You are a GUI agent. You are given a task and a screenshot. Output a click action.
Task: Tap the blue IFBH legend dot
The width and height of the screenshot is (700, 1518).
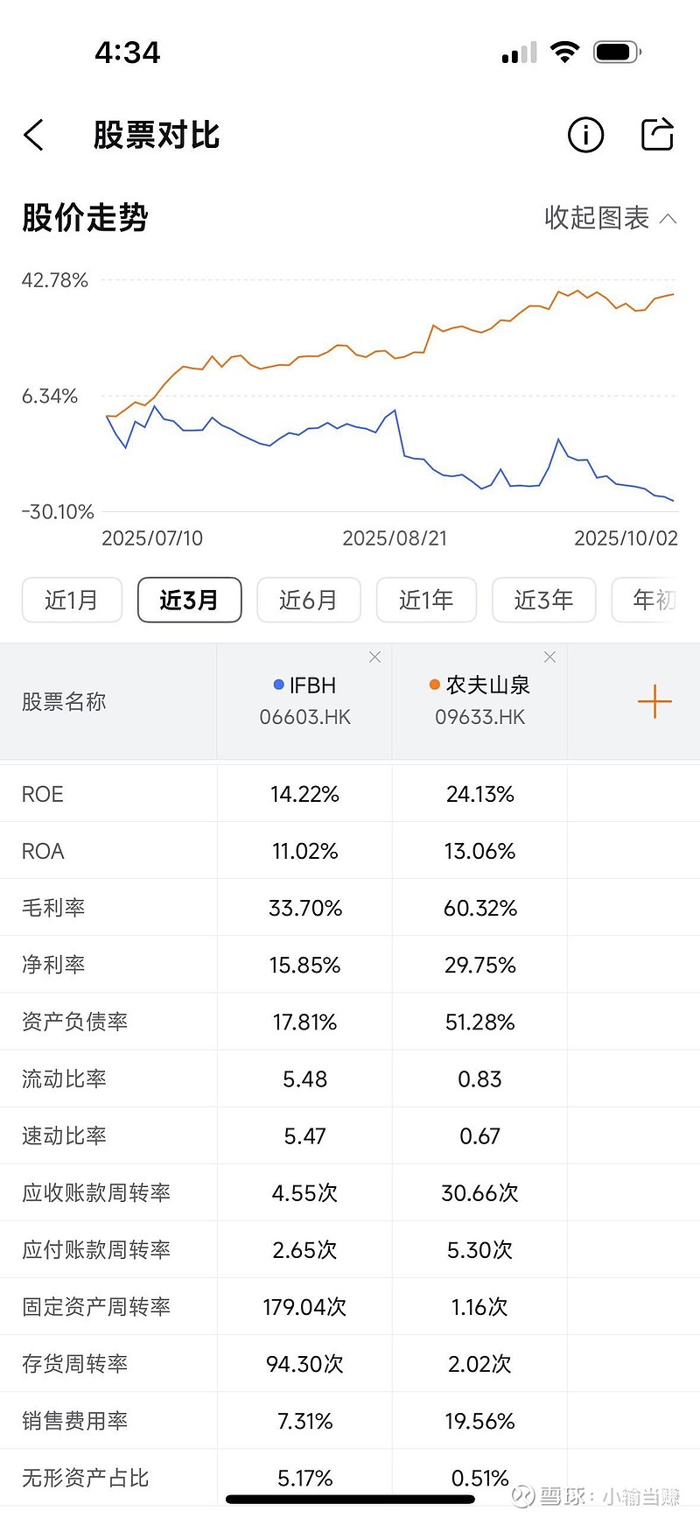coord(279,685)
